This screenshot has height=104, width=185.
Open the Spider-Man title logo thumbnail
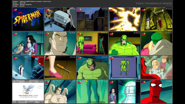click(28, 19)
